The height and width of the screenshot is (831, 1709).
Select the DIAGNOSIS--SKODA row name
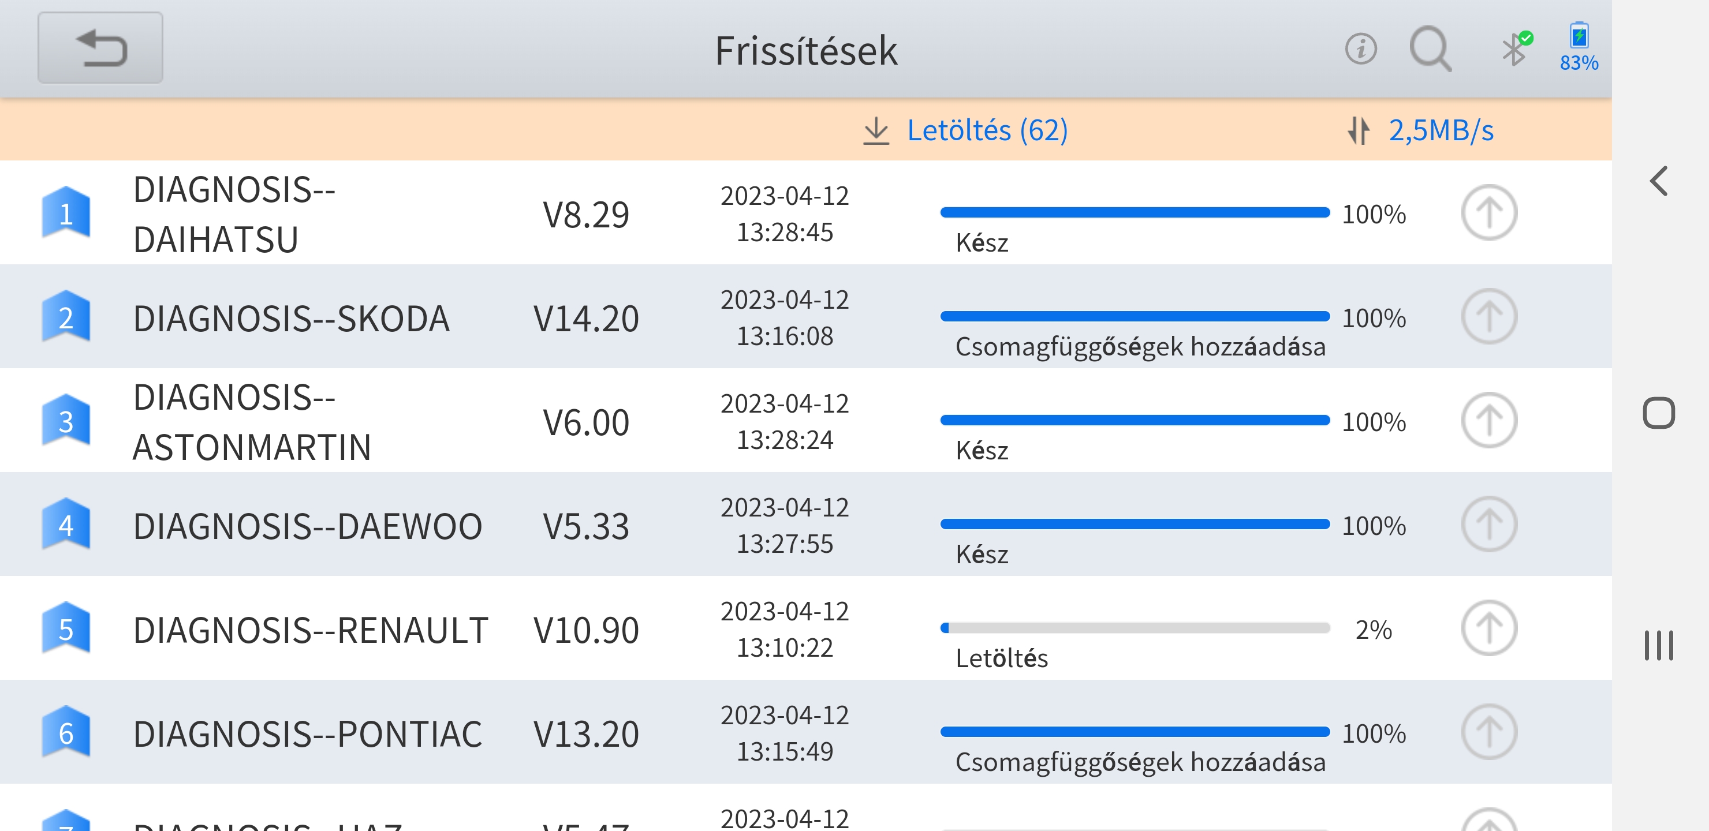pyautogui.click(x=291, y=319)
